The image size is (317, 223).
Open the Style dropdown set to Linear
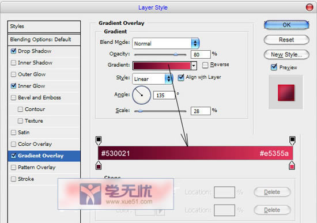152,78
